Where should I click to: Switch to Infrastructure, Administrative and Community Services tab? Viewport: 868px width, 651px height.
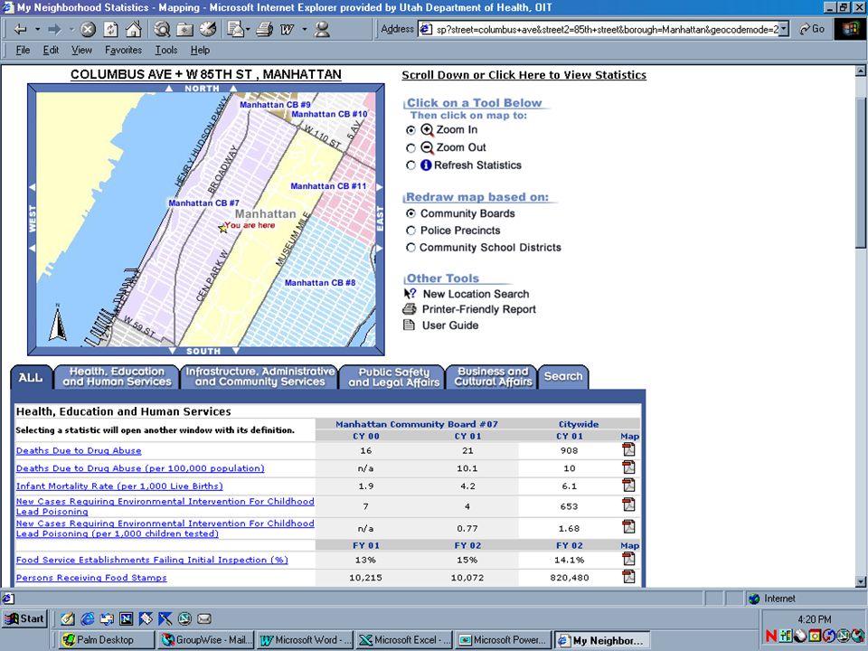pyautogui.click(x=259, y=376)
